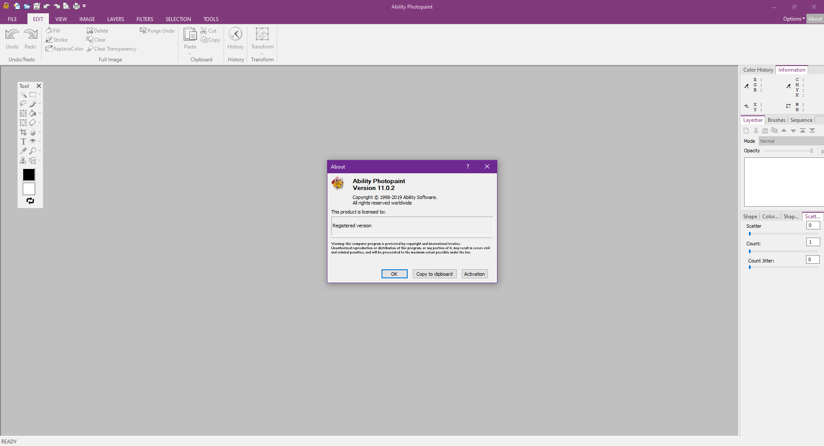
Task: Click New layer icon in Layerbar
Action: [x=746, y=131]
